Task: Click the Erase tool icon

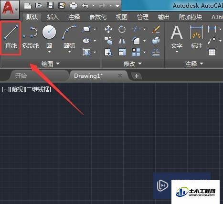Action: point(156,29)
